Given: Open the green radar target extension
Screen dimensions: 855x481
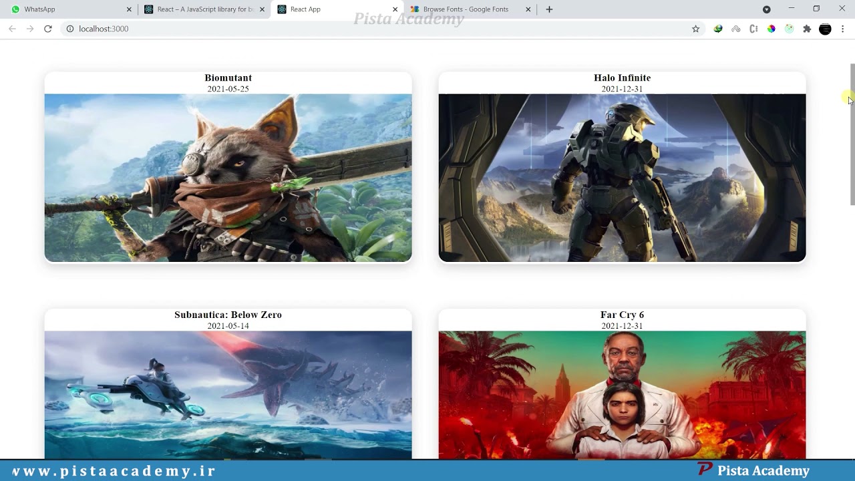Looking at the screenshot, I should (789, 29).
